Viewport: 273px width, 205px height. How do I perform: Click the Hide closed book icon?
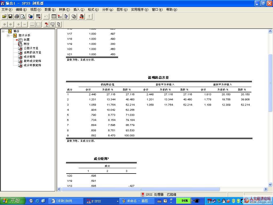click(38, 24)
